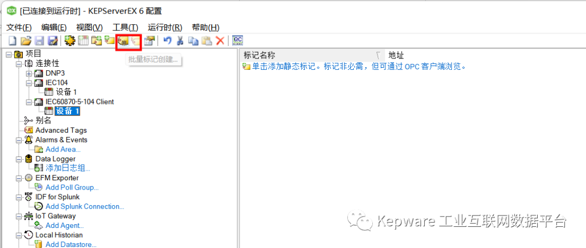
Task: Expand the DNP3 channel node
Action: click(29, 74)
